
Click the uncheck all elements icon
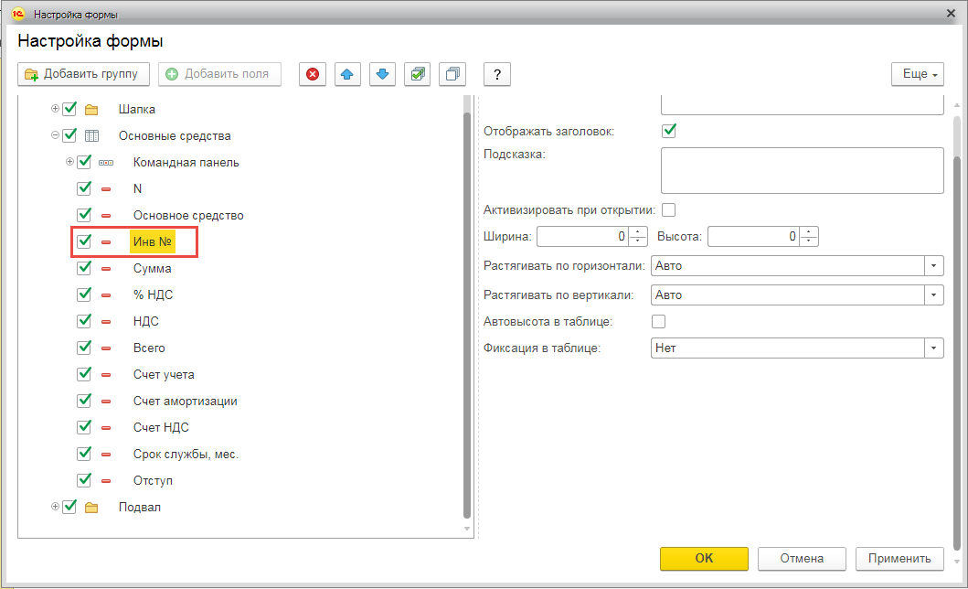click(452, 74)
